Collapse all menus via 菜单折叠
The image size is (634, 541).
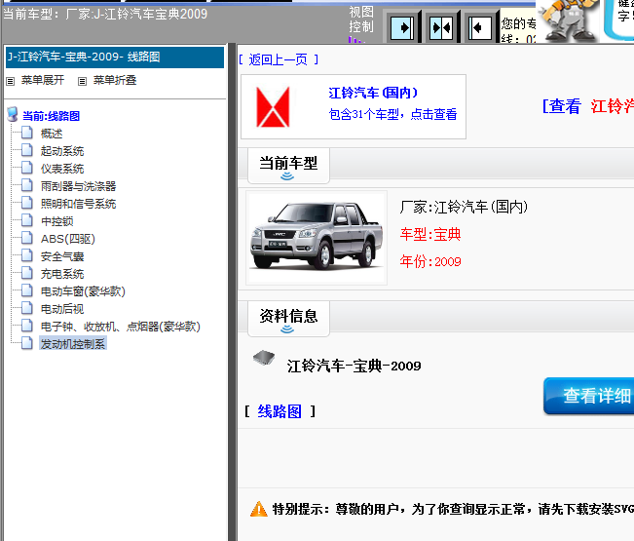point(115,80)
